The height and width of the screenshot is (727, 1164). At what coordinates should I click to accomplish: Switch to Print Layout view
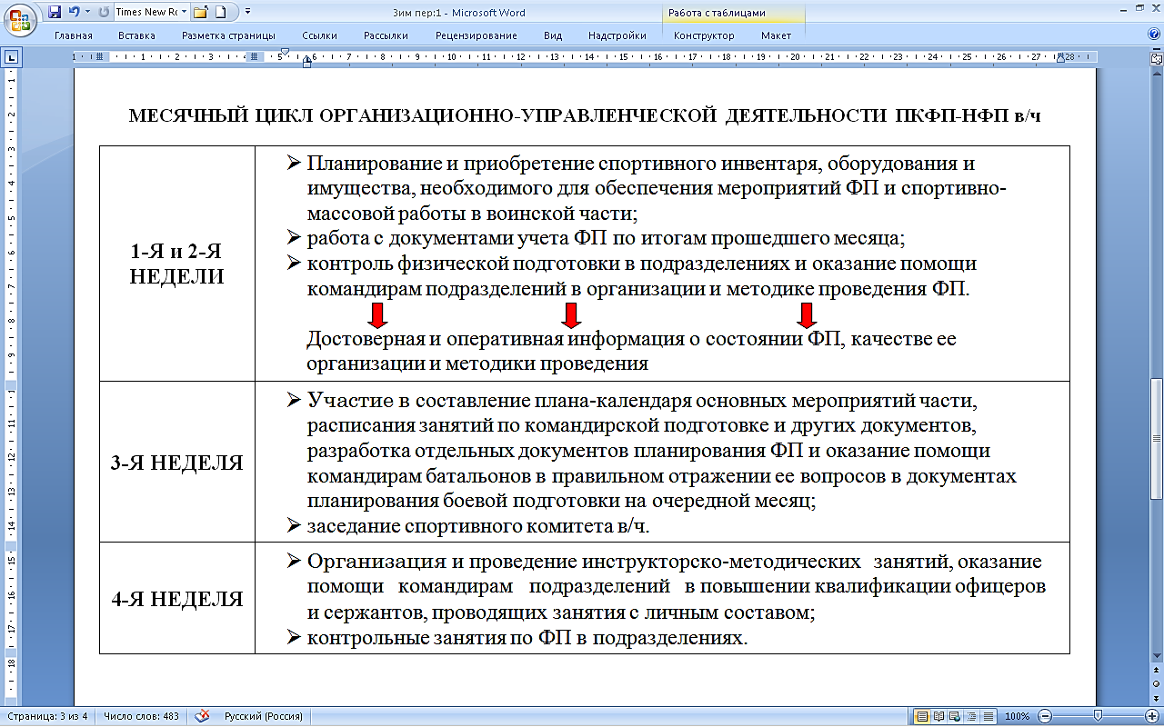[x=922, y=716]
